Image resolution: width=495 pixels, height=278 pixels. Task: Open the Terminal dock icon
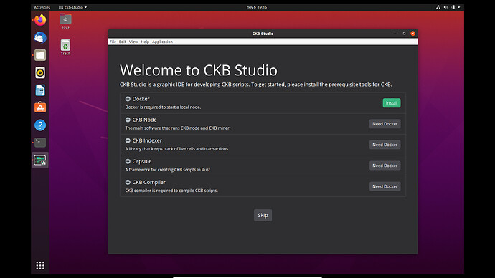(40, 143)
